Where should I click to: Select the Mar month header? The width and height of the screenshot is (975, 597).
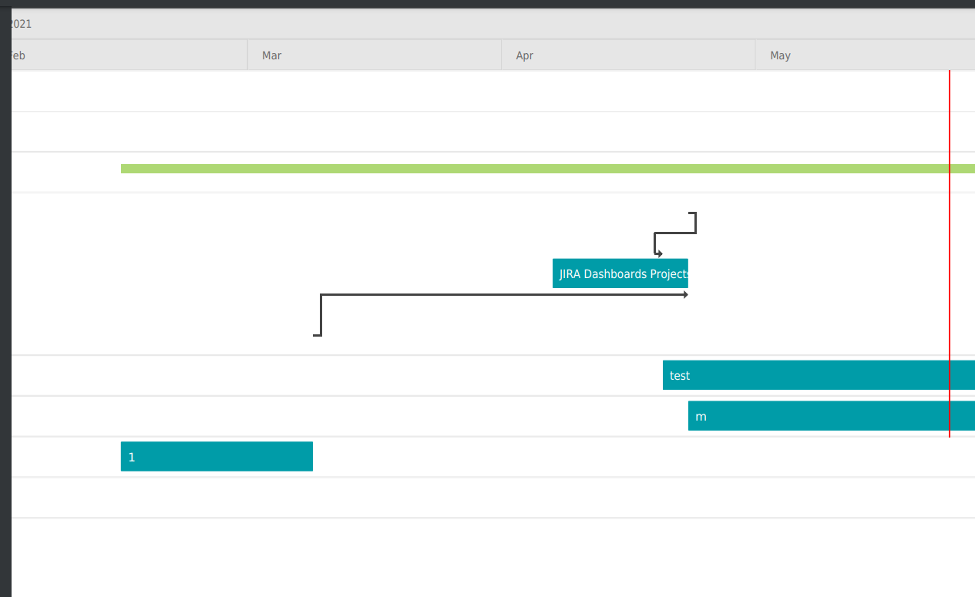374,55
